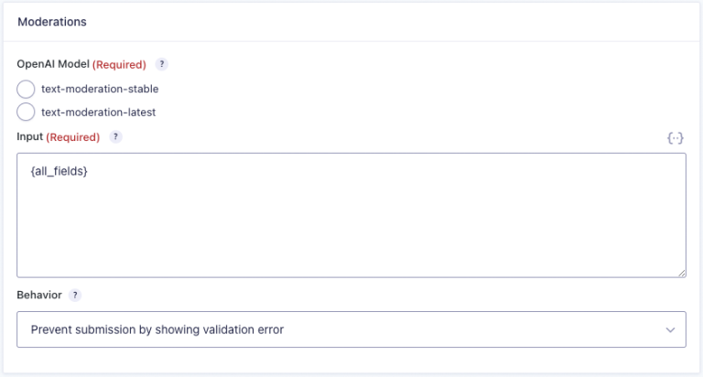Open the Behavior help tooltip icon
Viewport: 703px width, 377px height.
(x=75, y=296)
